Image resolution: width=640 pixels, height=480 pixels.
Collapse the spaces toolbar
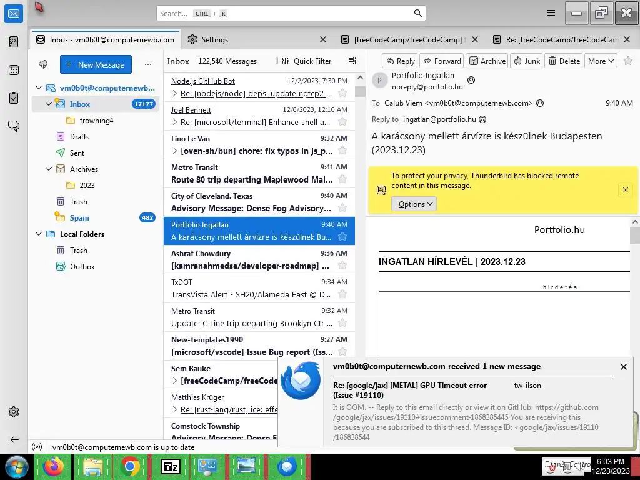(14, 439)
